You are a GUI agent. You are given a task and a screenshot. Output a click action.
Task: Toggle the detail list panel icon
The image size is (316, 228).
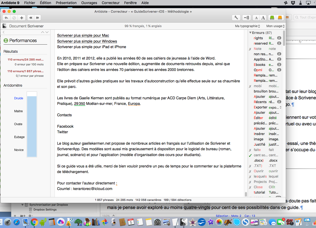tap(246, 18)
